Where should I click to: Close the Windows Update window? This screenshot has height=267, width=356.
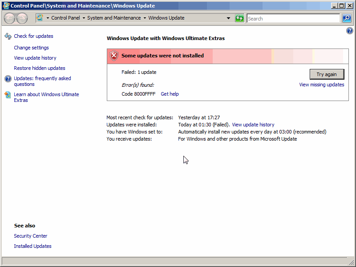350,6
